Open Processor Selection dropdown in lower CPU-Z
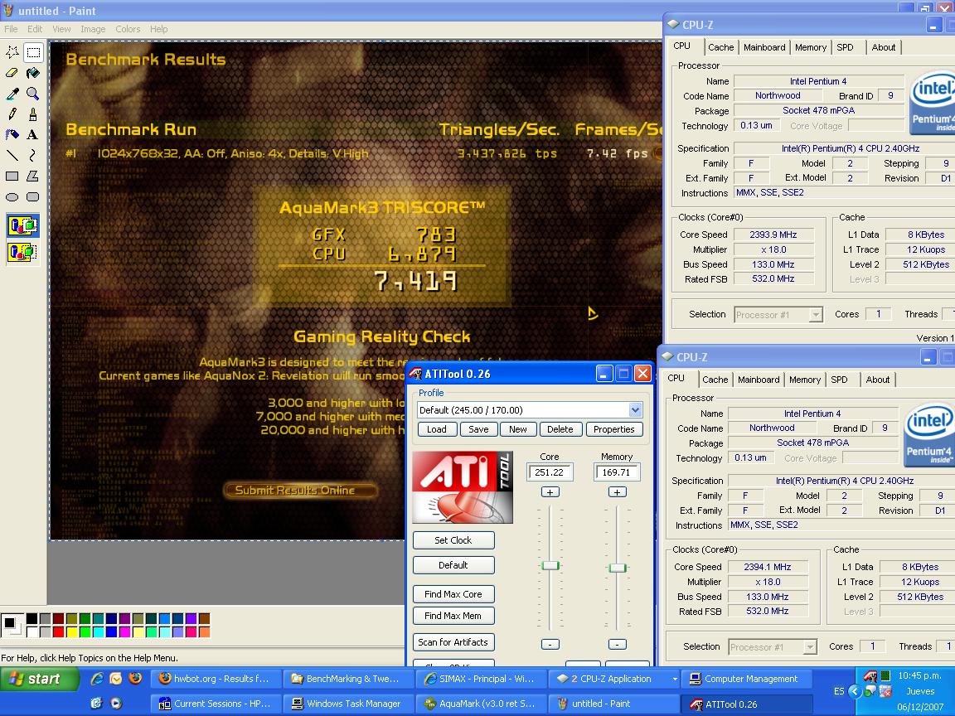 click(809, 647)
